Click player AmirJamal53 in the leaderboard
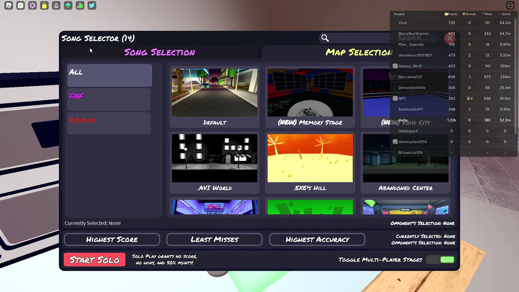This screenshot has width=519, height=292. 410,77
